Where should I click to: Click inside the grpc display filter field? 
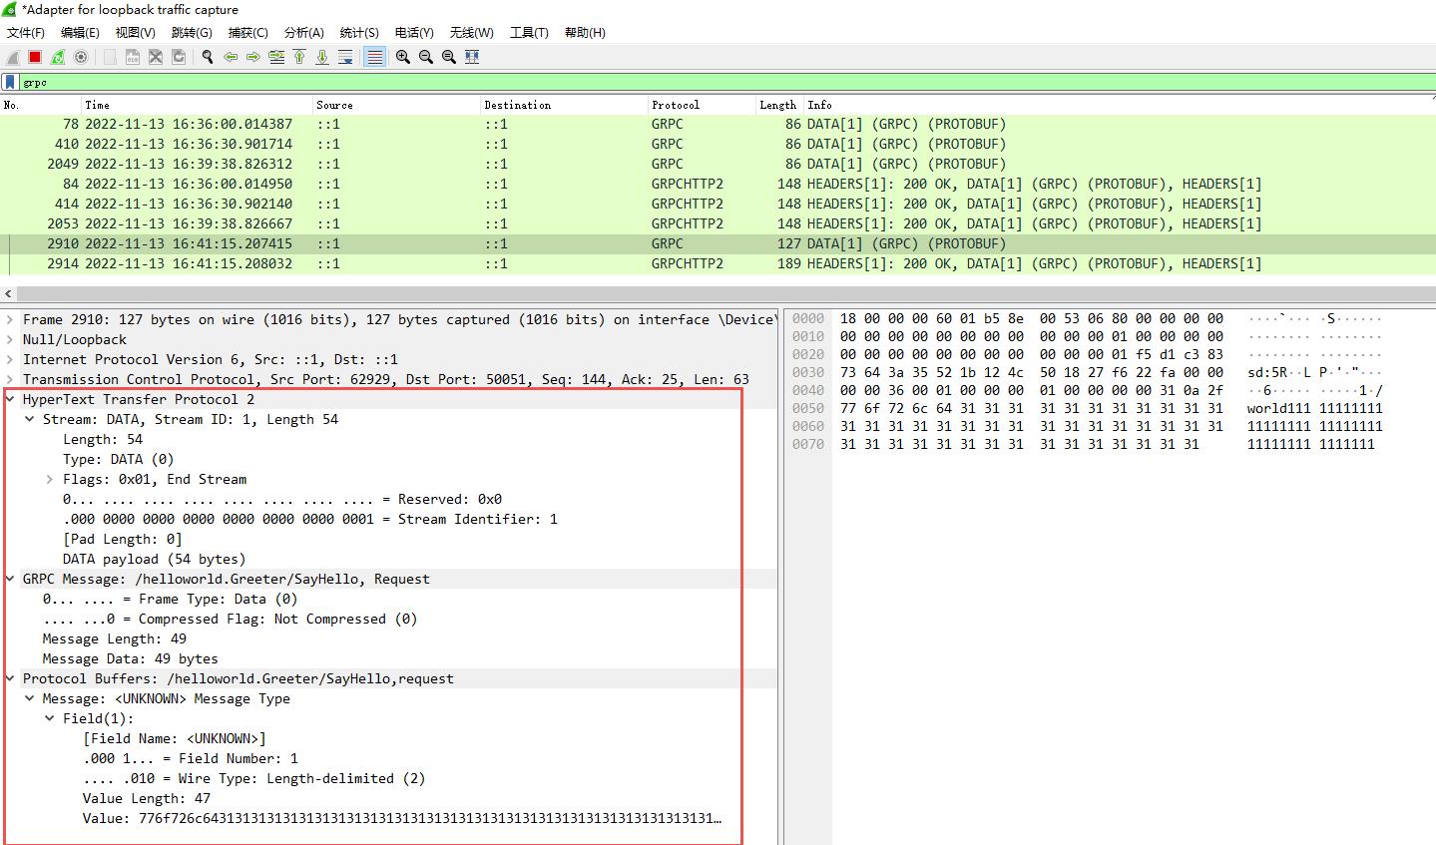pyautogui.click(x=200, y=82)
